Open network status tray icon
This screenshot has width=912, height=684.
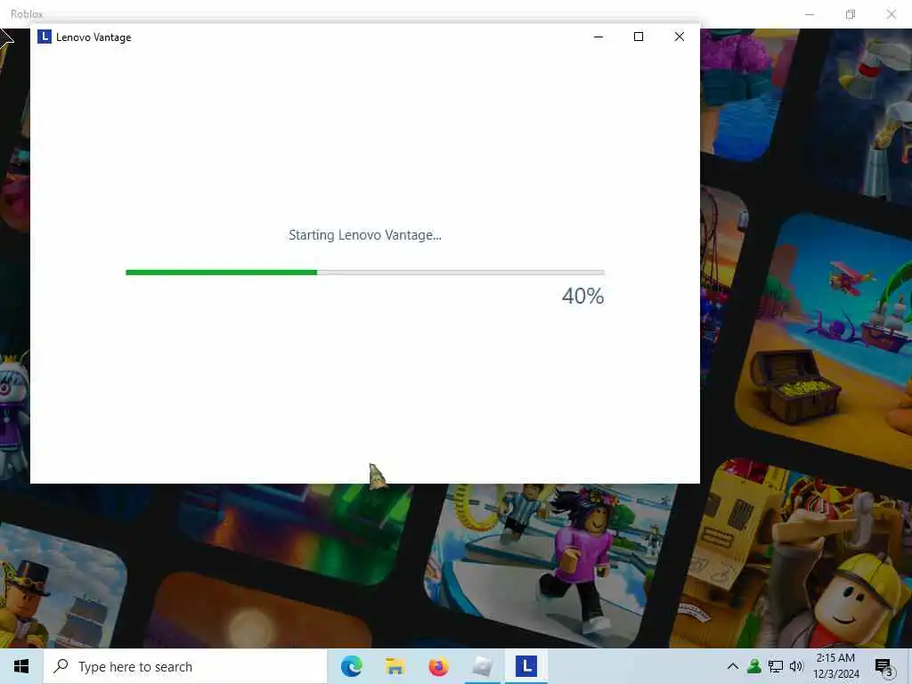tap(776, 666)
